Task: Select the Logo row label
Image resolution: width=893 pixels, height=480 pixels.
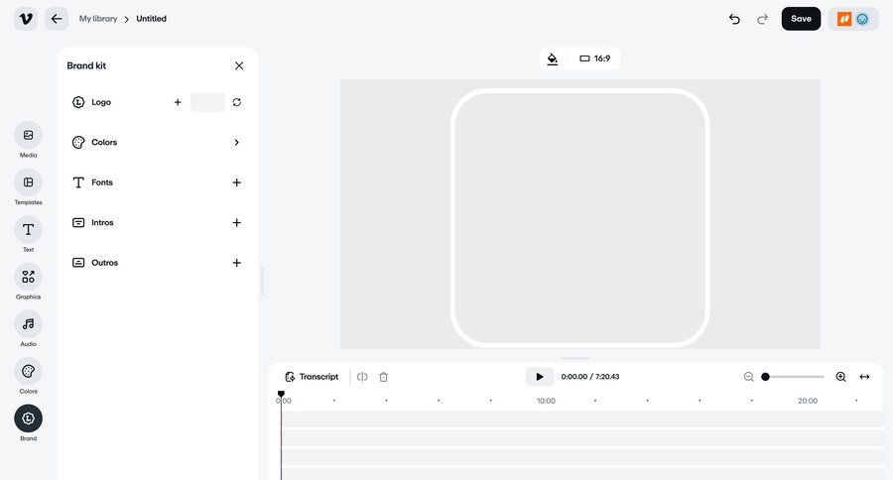Action: coord(101,102)
